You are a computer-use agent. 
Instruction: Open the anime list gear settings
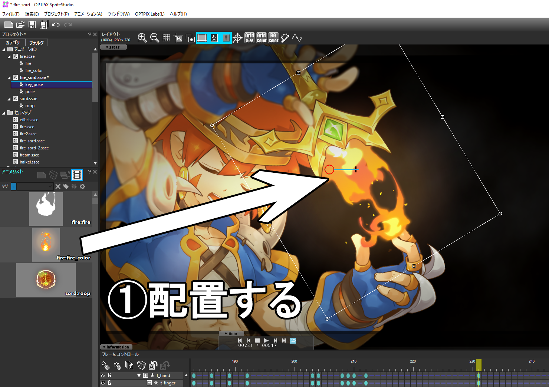click(x=82, y=186)
